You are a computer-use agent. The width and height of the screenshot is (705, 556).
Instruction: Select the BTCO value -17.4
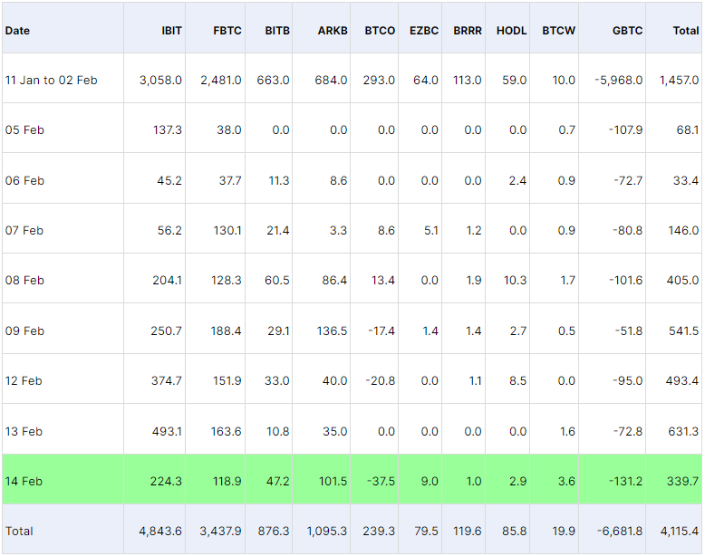tap(381, 331)
